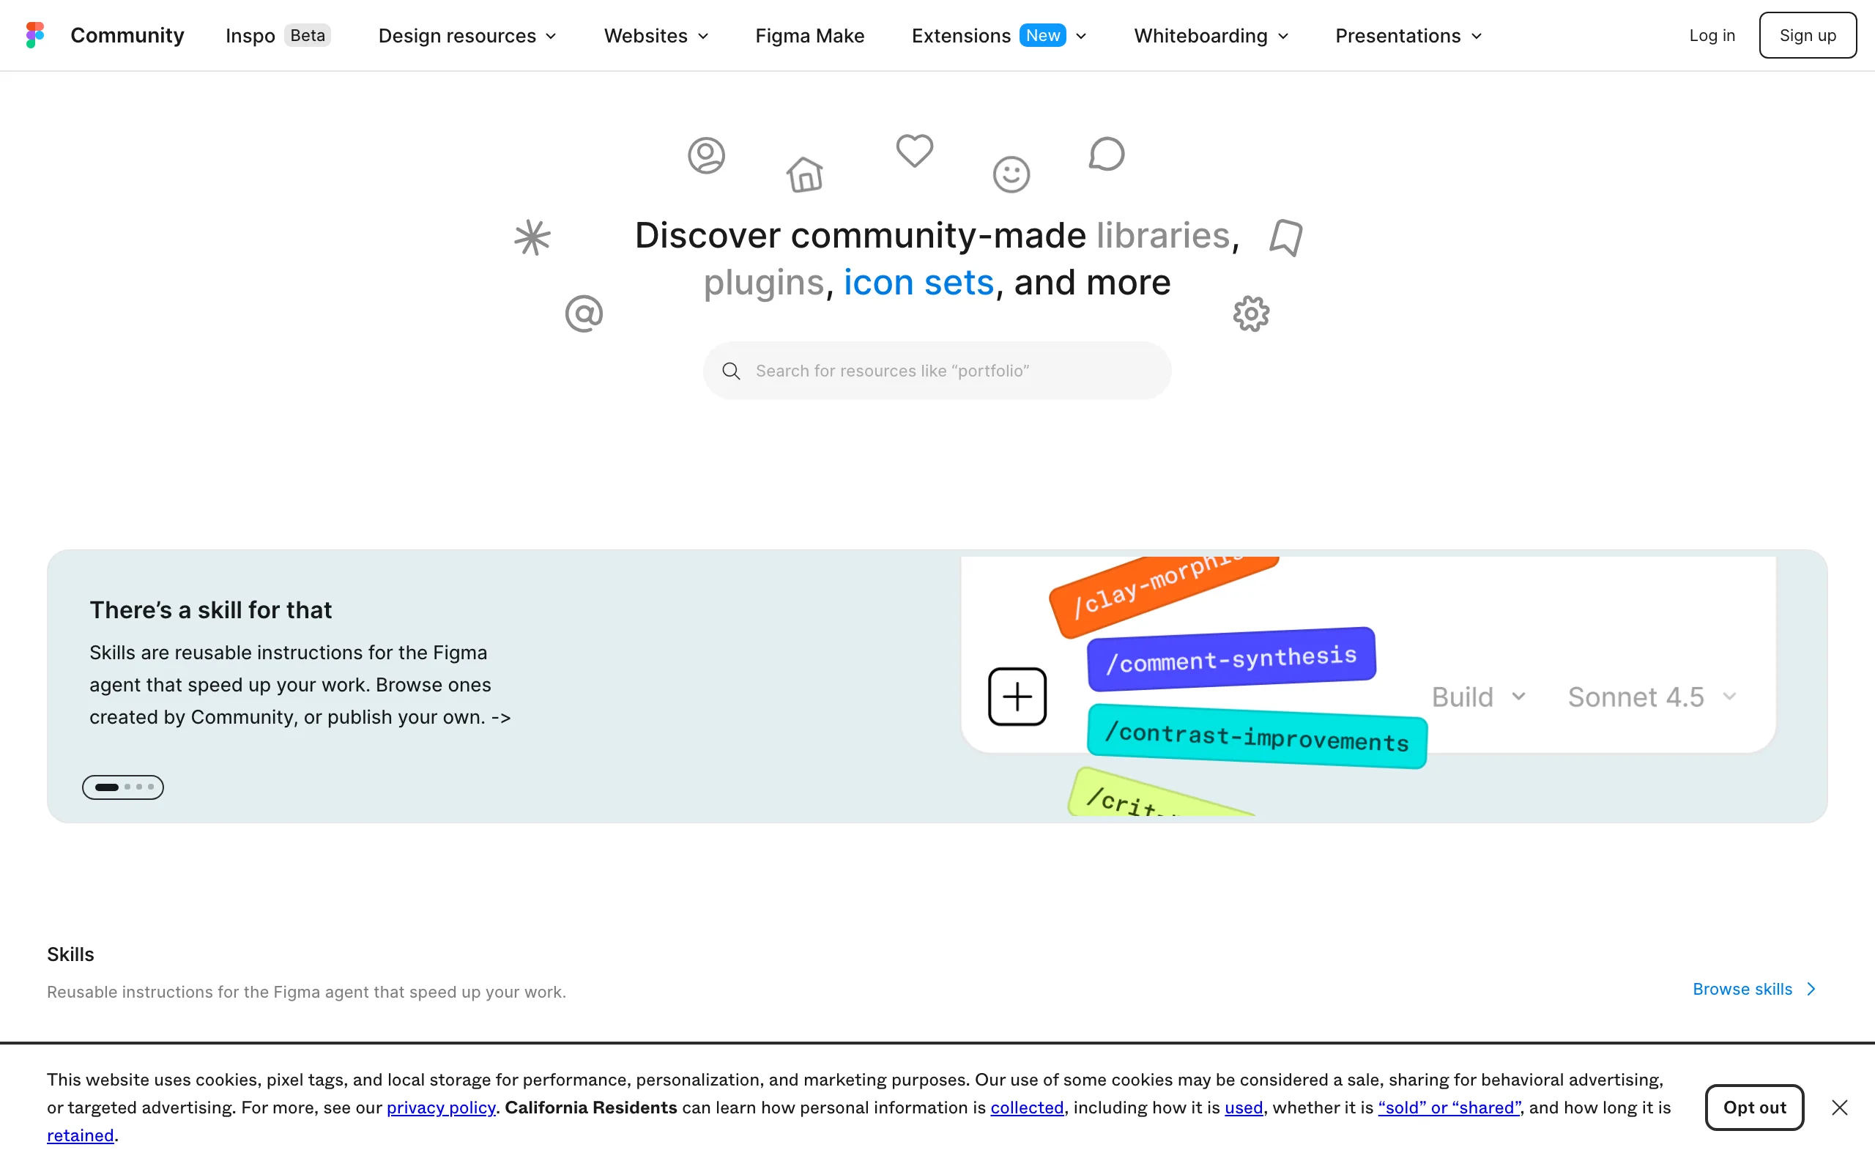Image resolution: width=1875 pixels, height=1172 pixels.
Task: Click the "There's a skill for that" heading
Action: pyautogui.click(x=211, y=610)
